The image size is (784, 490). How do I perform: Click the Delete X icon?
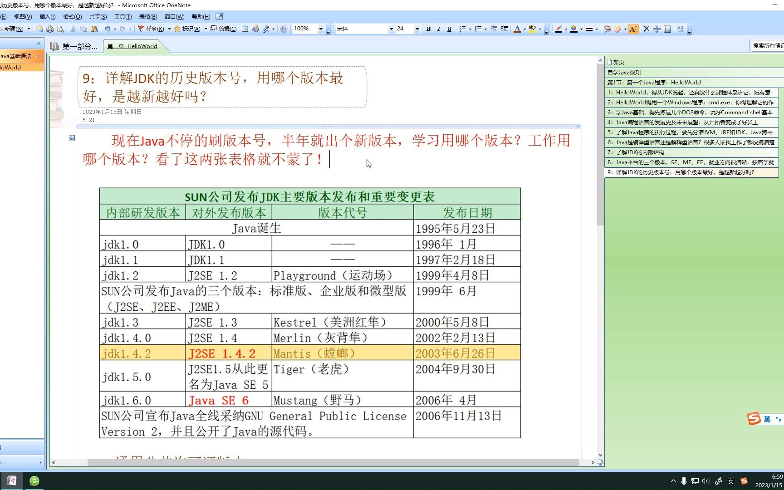click(x=646, y=29)
